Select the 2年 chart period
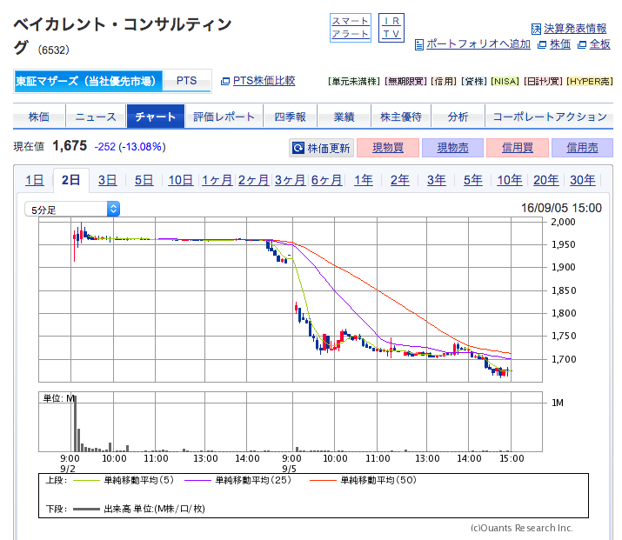The height and width of the screenshot is (540, 622). 400,180
